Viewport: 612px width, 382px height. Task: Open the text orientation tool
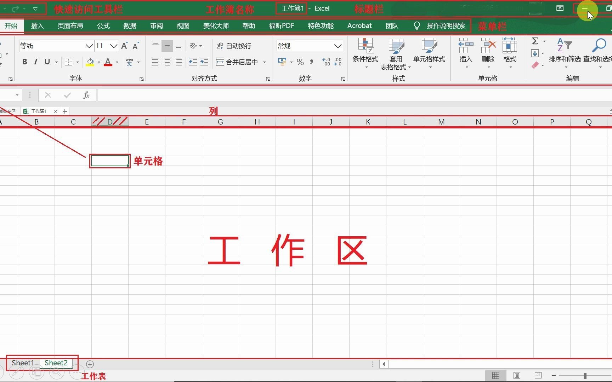pyautogui.click(x=193, y=46)
